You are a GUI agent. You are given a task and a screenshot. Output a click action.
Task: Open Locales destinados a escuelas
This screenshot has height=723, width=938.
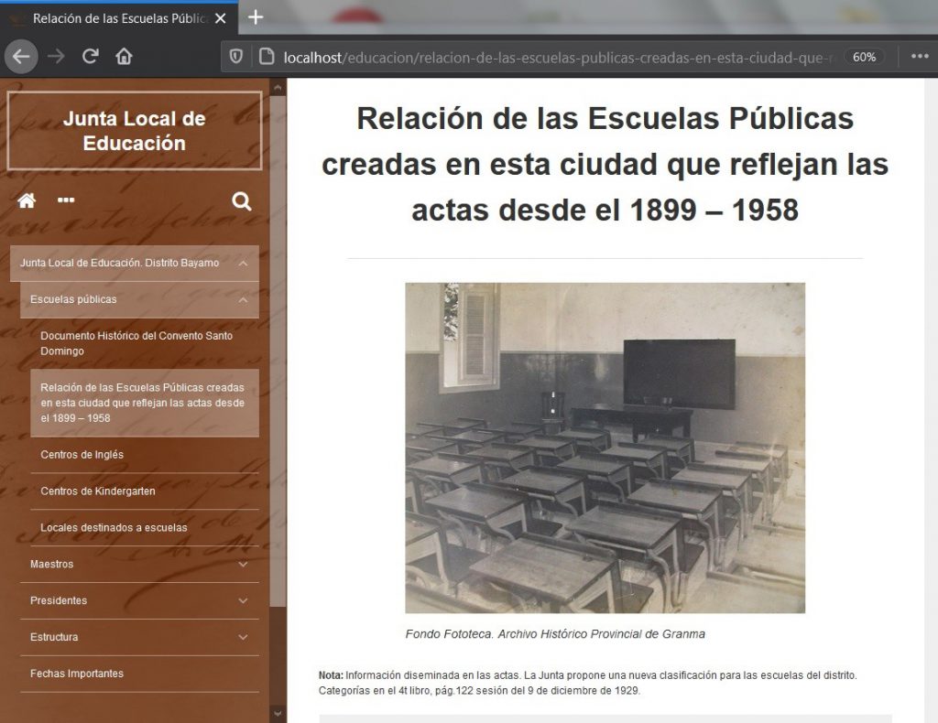[x=145, y=528]
